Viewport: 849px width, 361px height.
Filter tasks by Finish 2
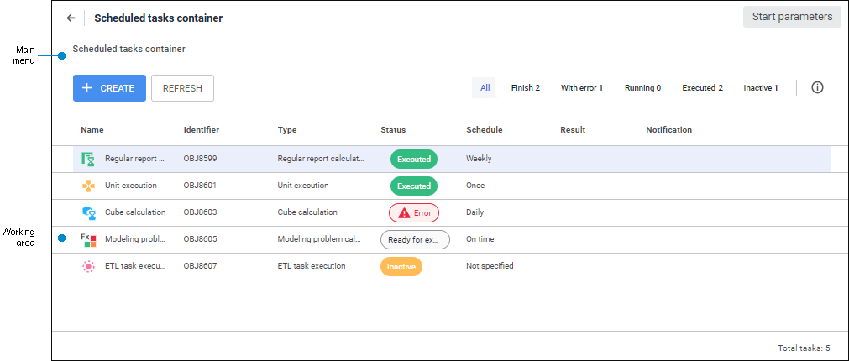525,87
